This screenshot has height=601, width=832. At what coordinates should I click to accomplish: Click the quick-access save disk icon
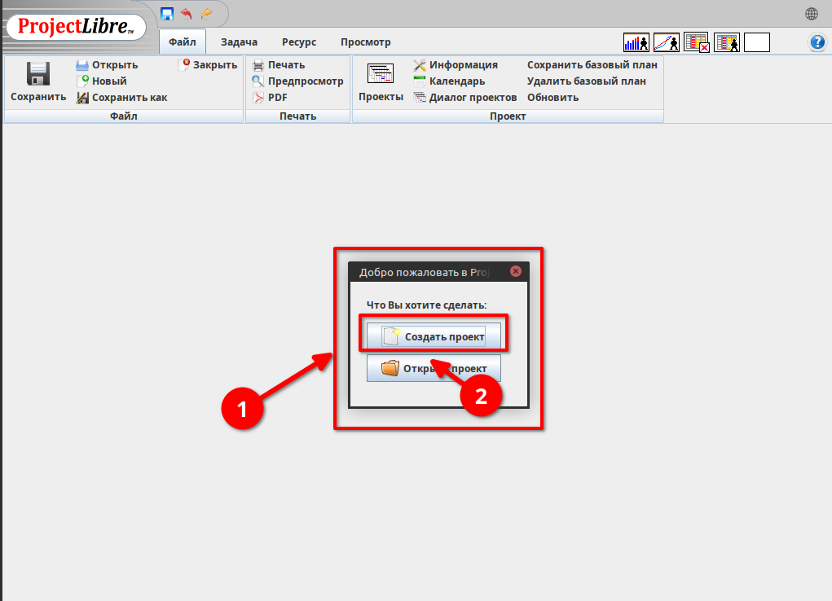167,13
